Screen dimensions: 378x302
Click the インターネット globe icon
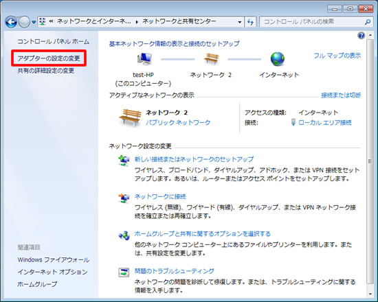pyautogui.click(x=278, y=59)
